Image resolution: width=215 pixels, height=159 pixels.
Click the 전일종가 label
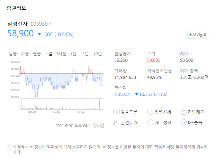(122, 53)
